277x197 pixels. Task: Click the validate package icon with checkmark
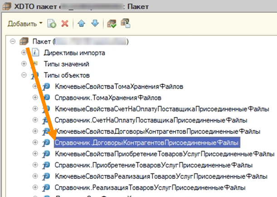(112, 24)
